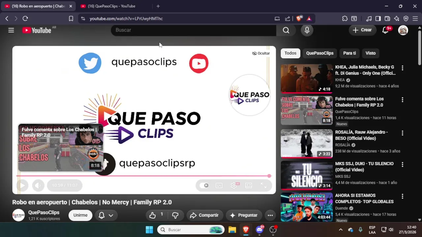
Task: Open Discord from the taskbar
Action: click(x=259, y=230)
